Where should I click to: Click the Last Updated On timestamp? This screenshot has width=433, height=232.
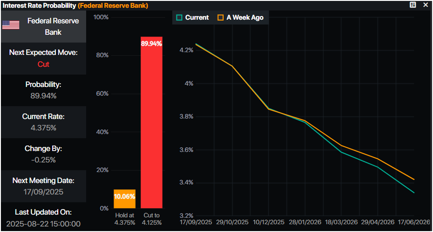point(44,224)
